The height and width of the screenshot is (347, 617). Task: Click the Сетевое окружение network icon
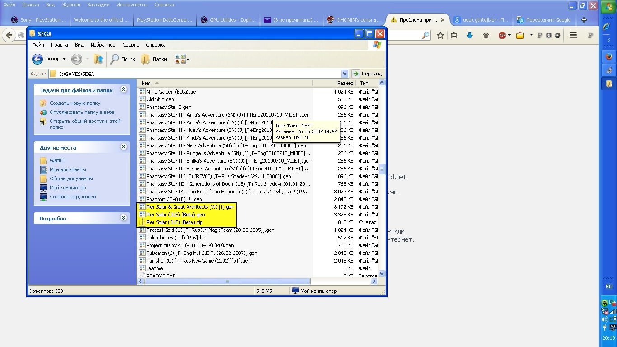(x=43, y=197)
